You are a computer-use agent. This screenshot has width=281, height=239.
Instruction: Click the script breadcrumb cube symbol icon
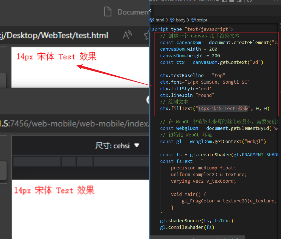(193, 20)
